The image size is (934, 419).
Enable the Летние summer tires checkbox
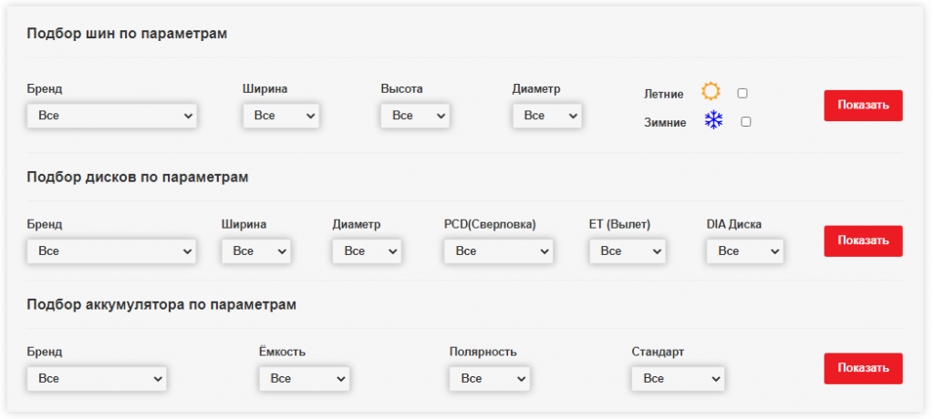pos(742,93)
